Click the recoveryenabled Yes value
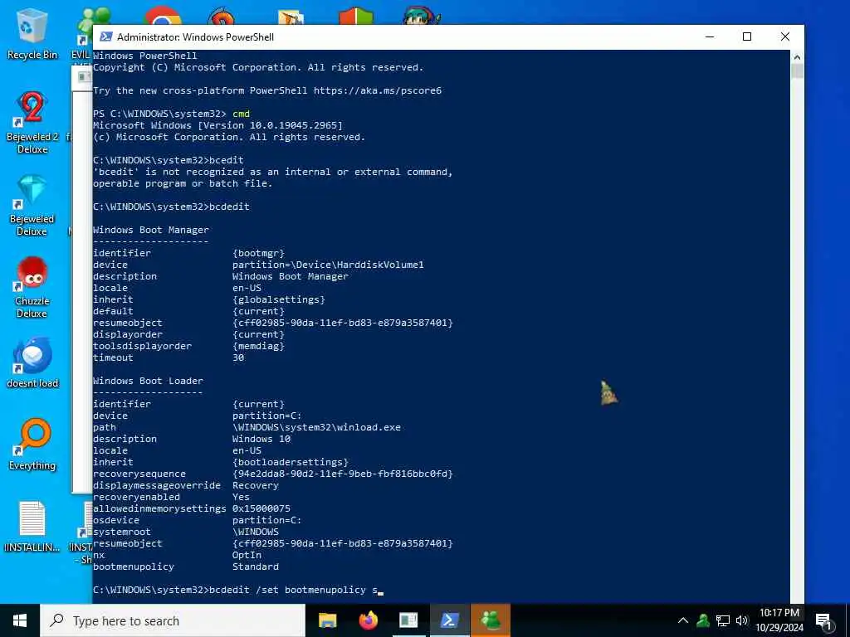This screenshot has height=637, width=850. (242, 497)
